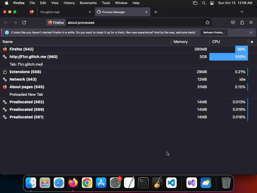
Task: Open the Window menu
Action: coord(121,3)
